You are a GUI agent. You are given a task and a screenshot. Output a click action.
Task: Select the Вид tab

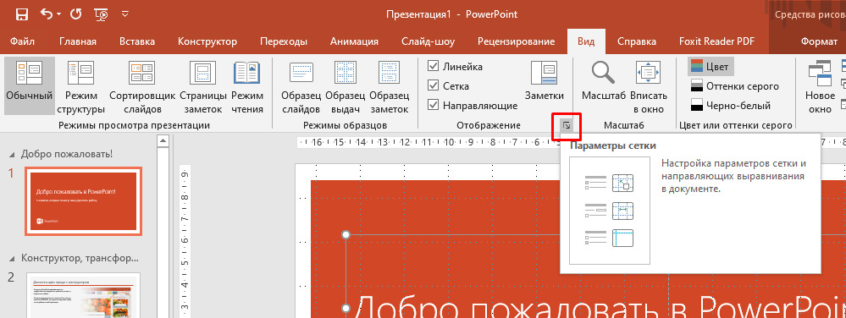[x=587, y=41]
